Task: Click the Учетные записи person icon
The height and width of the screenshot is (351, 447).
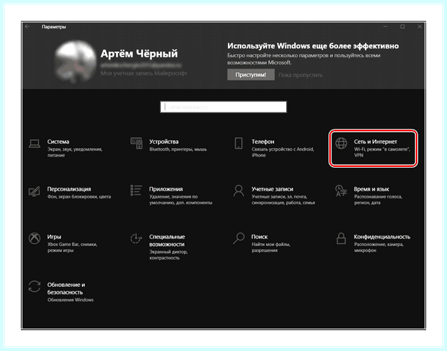Action: [238, 191]
